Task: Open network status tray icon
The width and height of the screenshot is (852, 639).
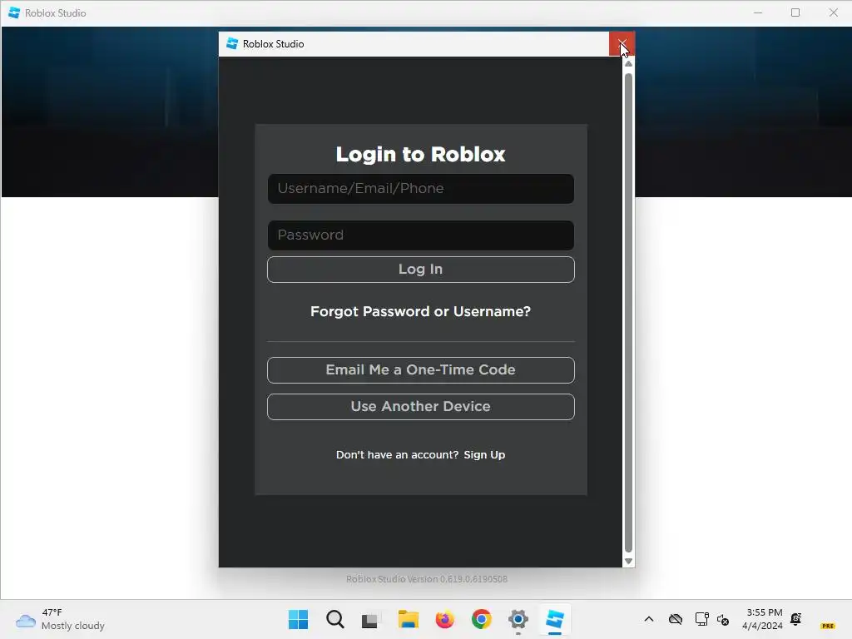Action: [x=702, y=619]
